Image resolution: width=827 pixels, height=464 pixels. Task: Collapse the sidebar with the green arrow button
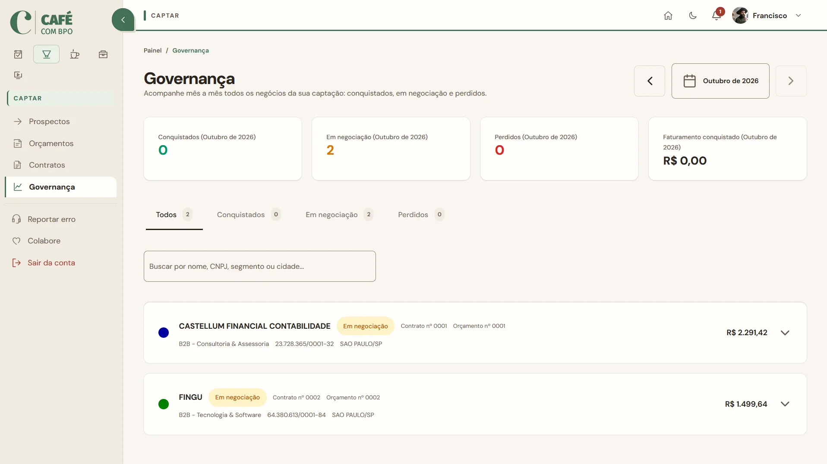(x=123, y=19)
